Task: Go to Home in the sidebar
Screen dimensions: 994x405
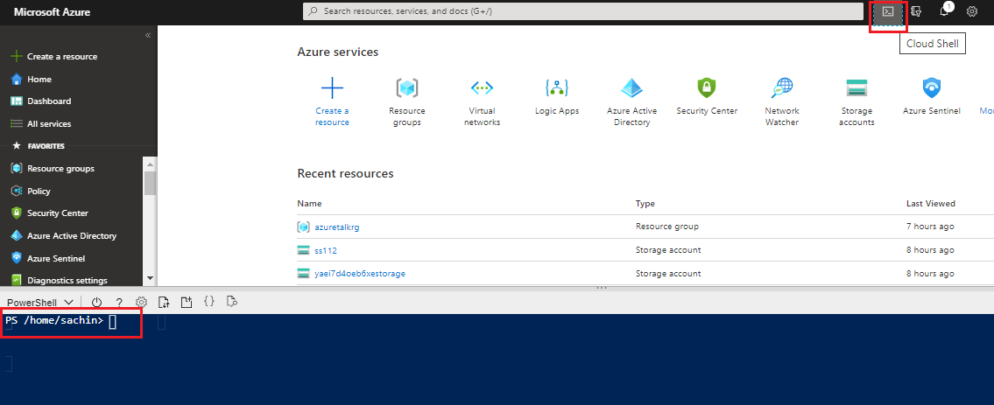Action: pos(39,79)
